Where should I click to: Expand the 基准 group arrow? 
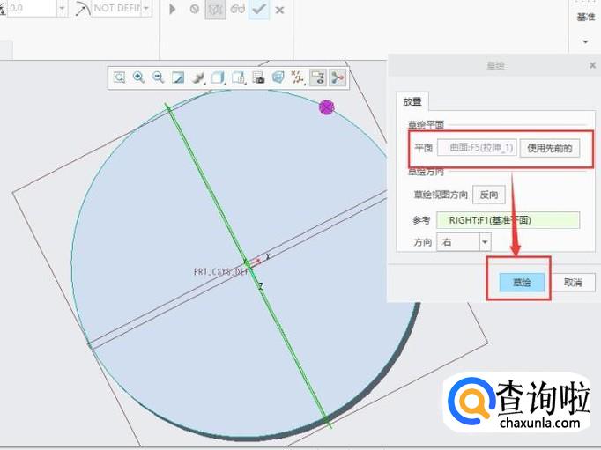point(585,41)
